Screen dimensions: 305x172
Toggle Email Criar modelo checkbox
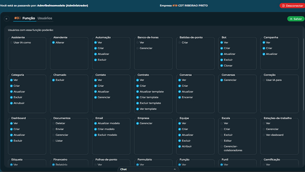(x=96, y=129)
